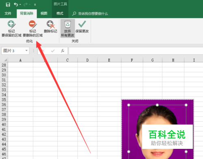Select column D header
The height and width of the screenshot is (159, 203).
[87, 60]
